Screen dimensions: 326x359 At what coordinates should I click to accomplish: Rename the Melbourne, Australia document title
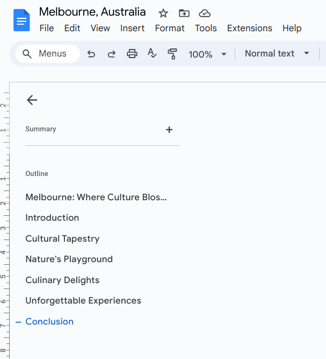tap(92, 12)
